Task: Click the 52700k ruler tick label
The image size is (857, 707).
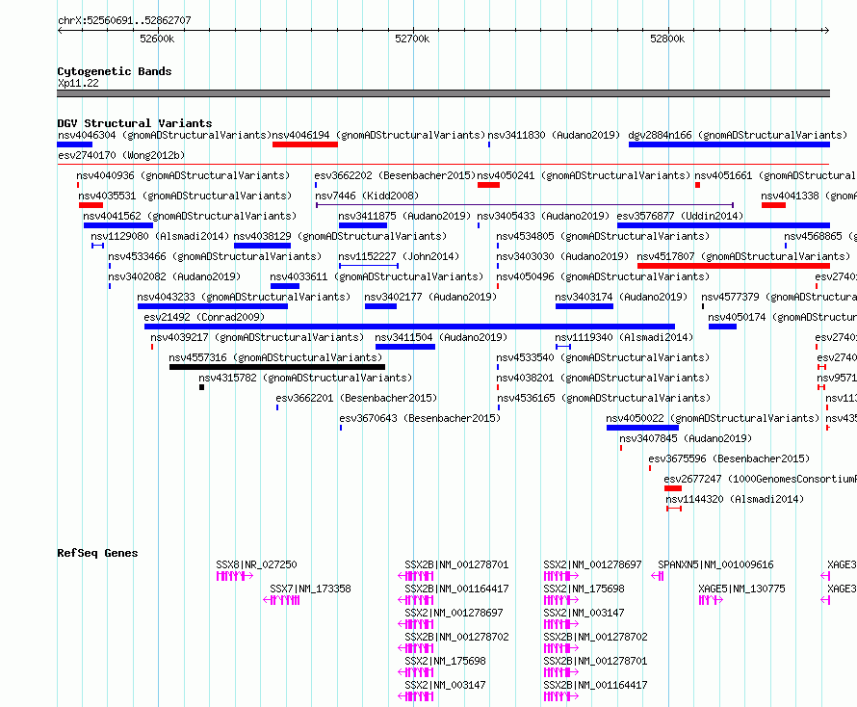Action: [412, 39]
